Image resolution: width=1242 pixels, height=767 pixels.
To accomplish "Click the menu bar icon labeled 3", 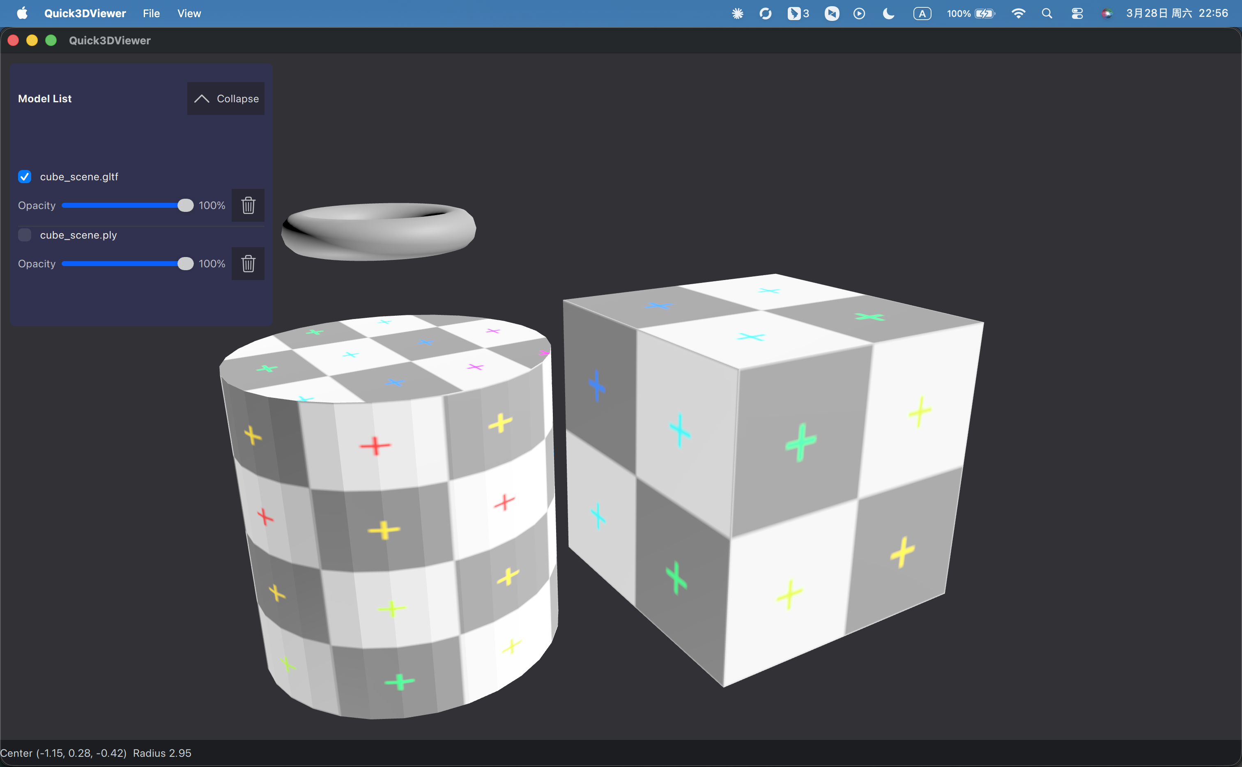I will click(x=798, y=13).
